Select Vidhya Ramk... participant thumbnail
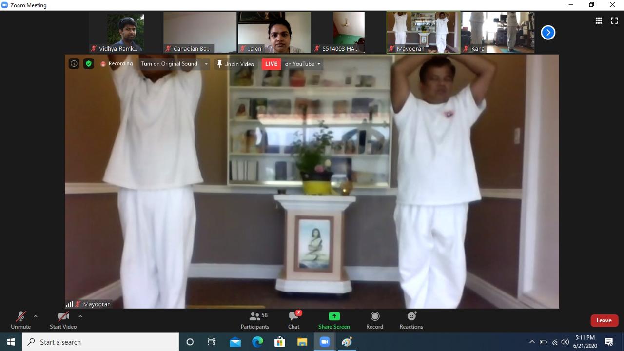Screen dimensions: 624x351 point(125,32)
